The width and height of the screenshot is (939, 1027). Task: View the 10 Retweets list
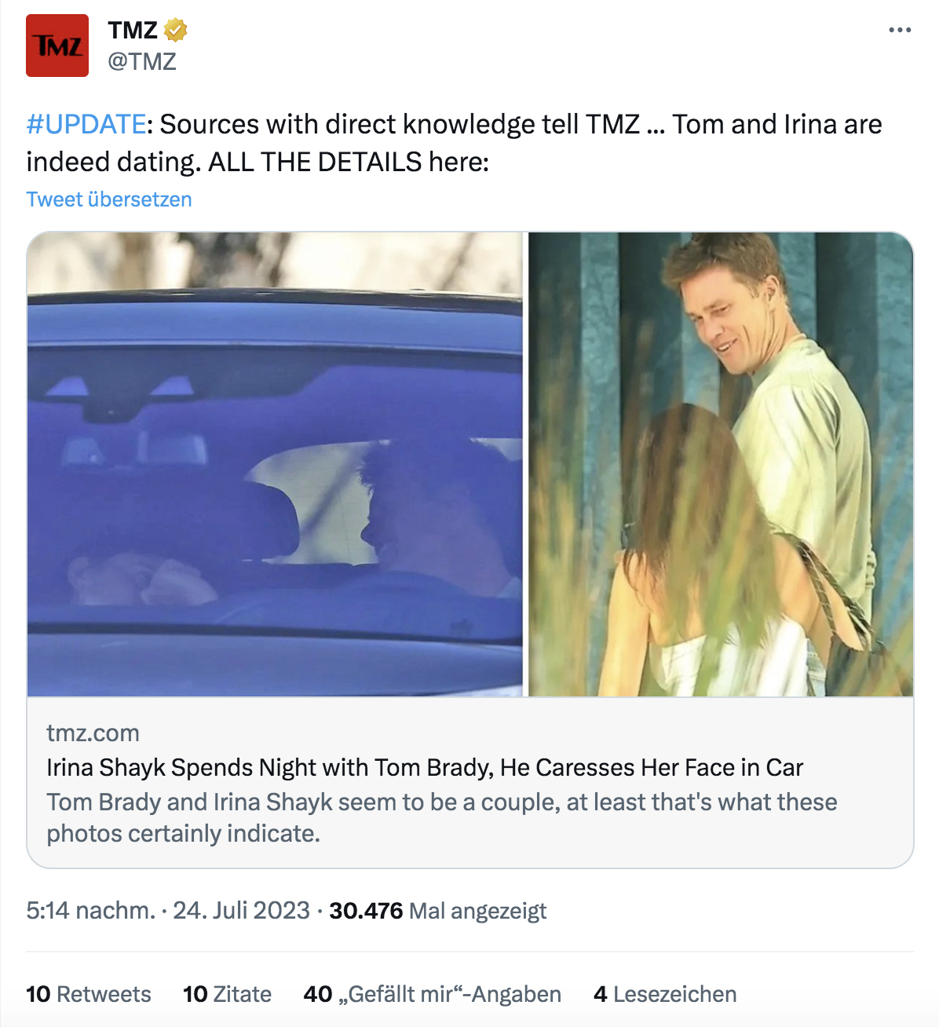click(88, 994)
